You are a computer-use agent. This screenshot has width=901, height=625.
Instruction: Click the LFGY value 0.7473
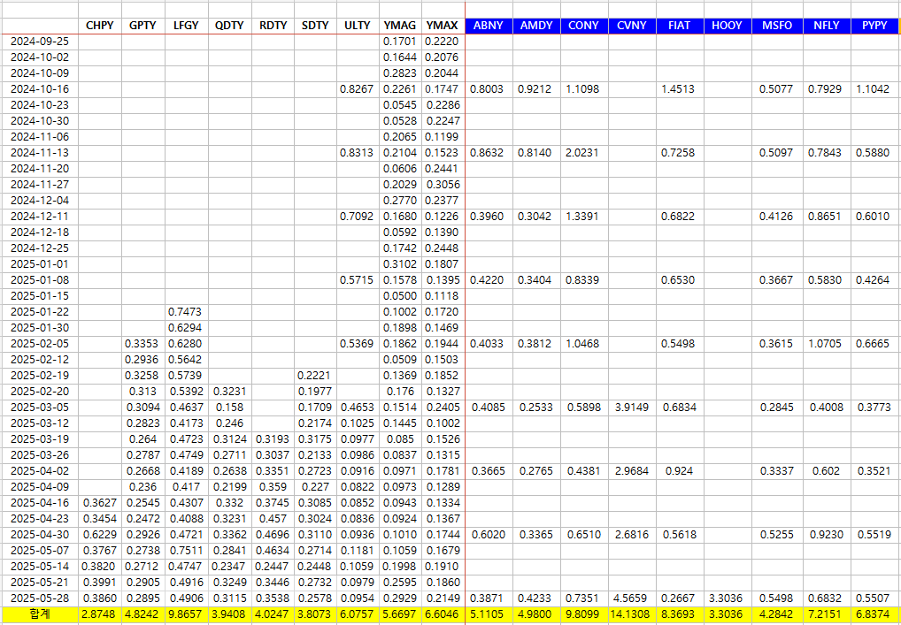point(186,312)
